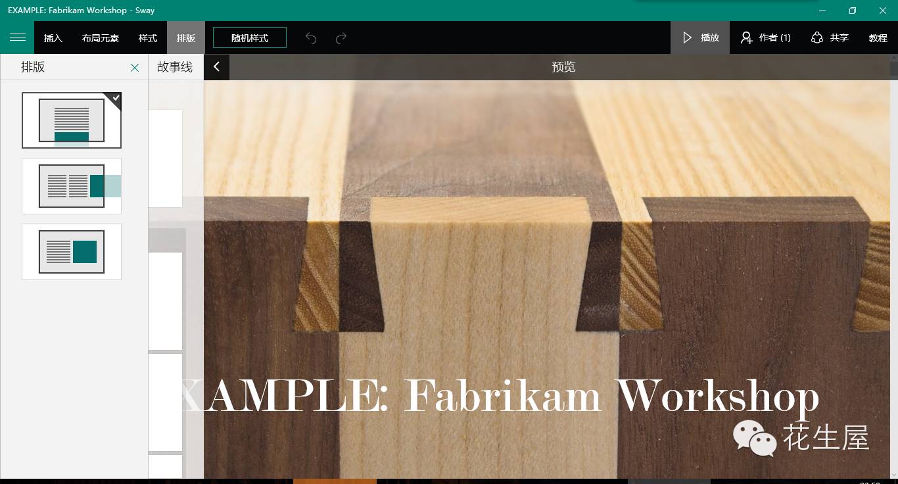
Task: Click the 共享 share icon
Action: click(817, 37)
